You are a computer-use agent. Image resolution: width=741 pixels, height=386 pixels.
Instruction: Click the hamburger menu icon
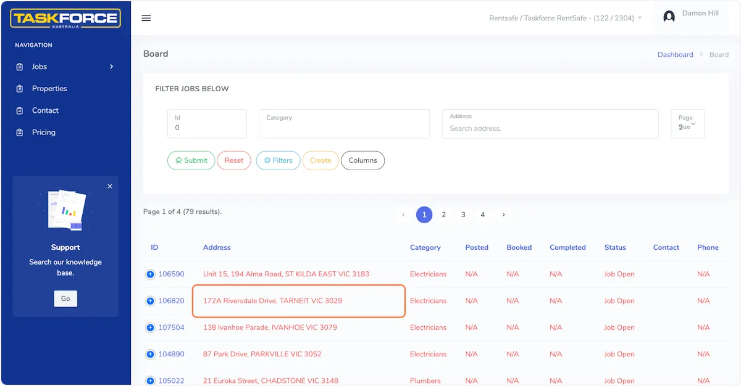[x=146, y=18]
